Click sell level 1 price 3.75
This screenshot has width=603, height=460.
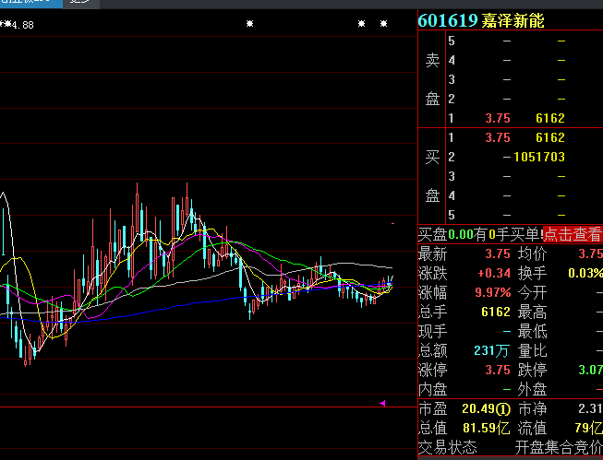click(x=498, y=118)
